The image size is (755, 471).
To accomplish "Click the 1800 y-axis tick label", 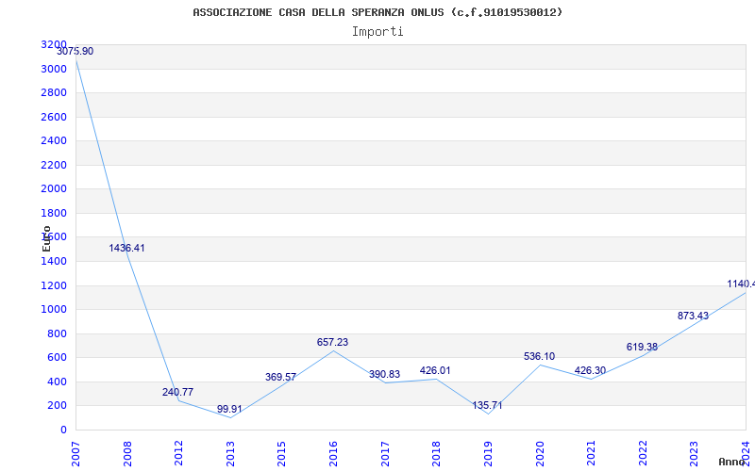I will [x=54, y=213].
